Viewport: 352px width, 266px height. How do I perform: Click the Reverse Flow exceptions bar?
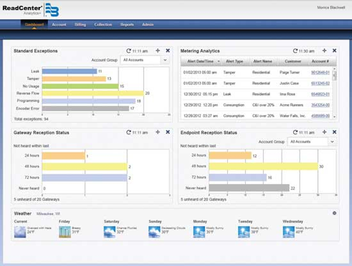[93, 93]
